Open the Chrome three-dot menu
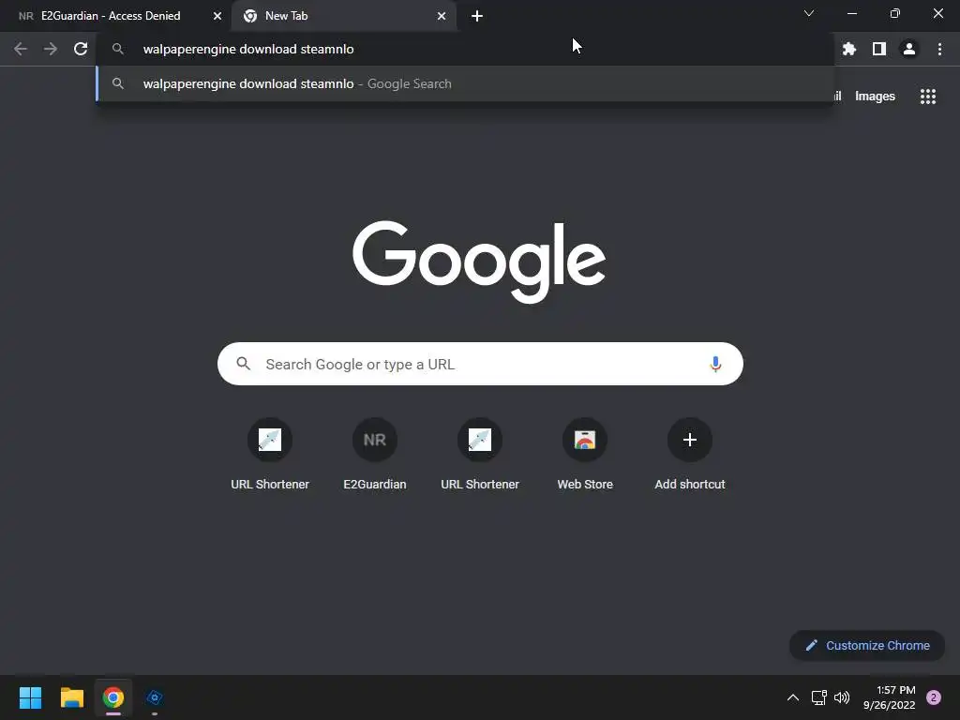The height and width of the screenshot is (720, 960). pyautogui.click(x=939, y=49)
